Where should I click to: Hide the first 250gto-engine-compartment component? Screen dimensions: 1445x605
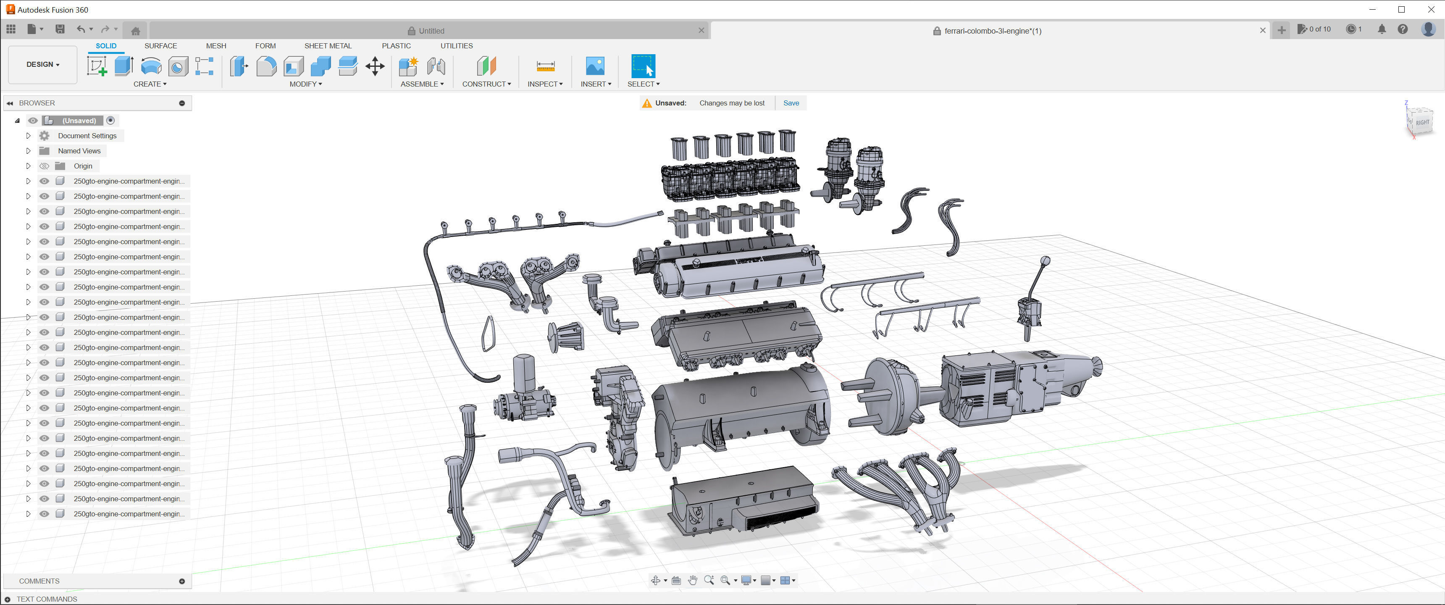44,181
